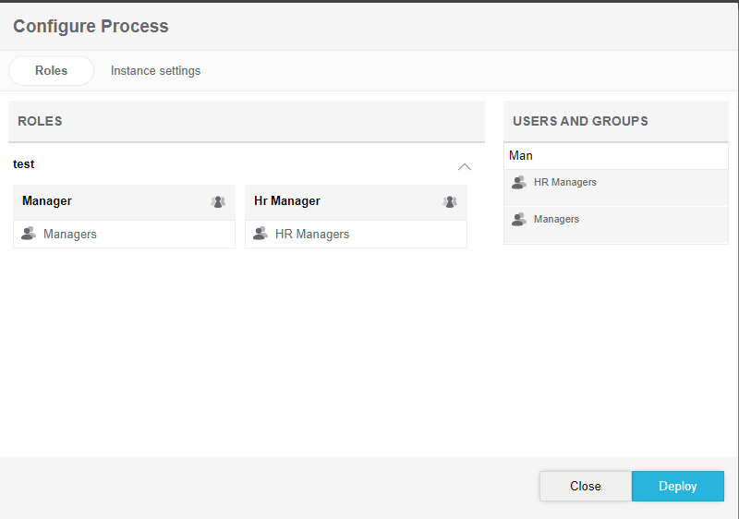Click HR Managers group icon under Hr Manager role
739x519 pixels.
pos(260,234)
